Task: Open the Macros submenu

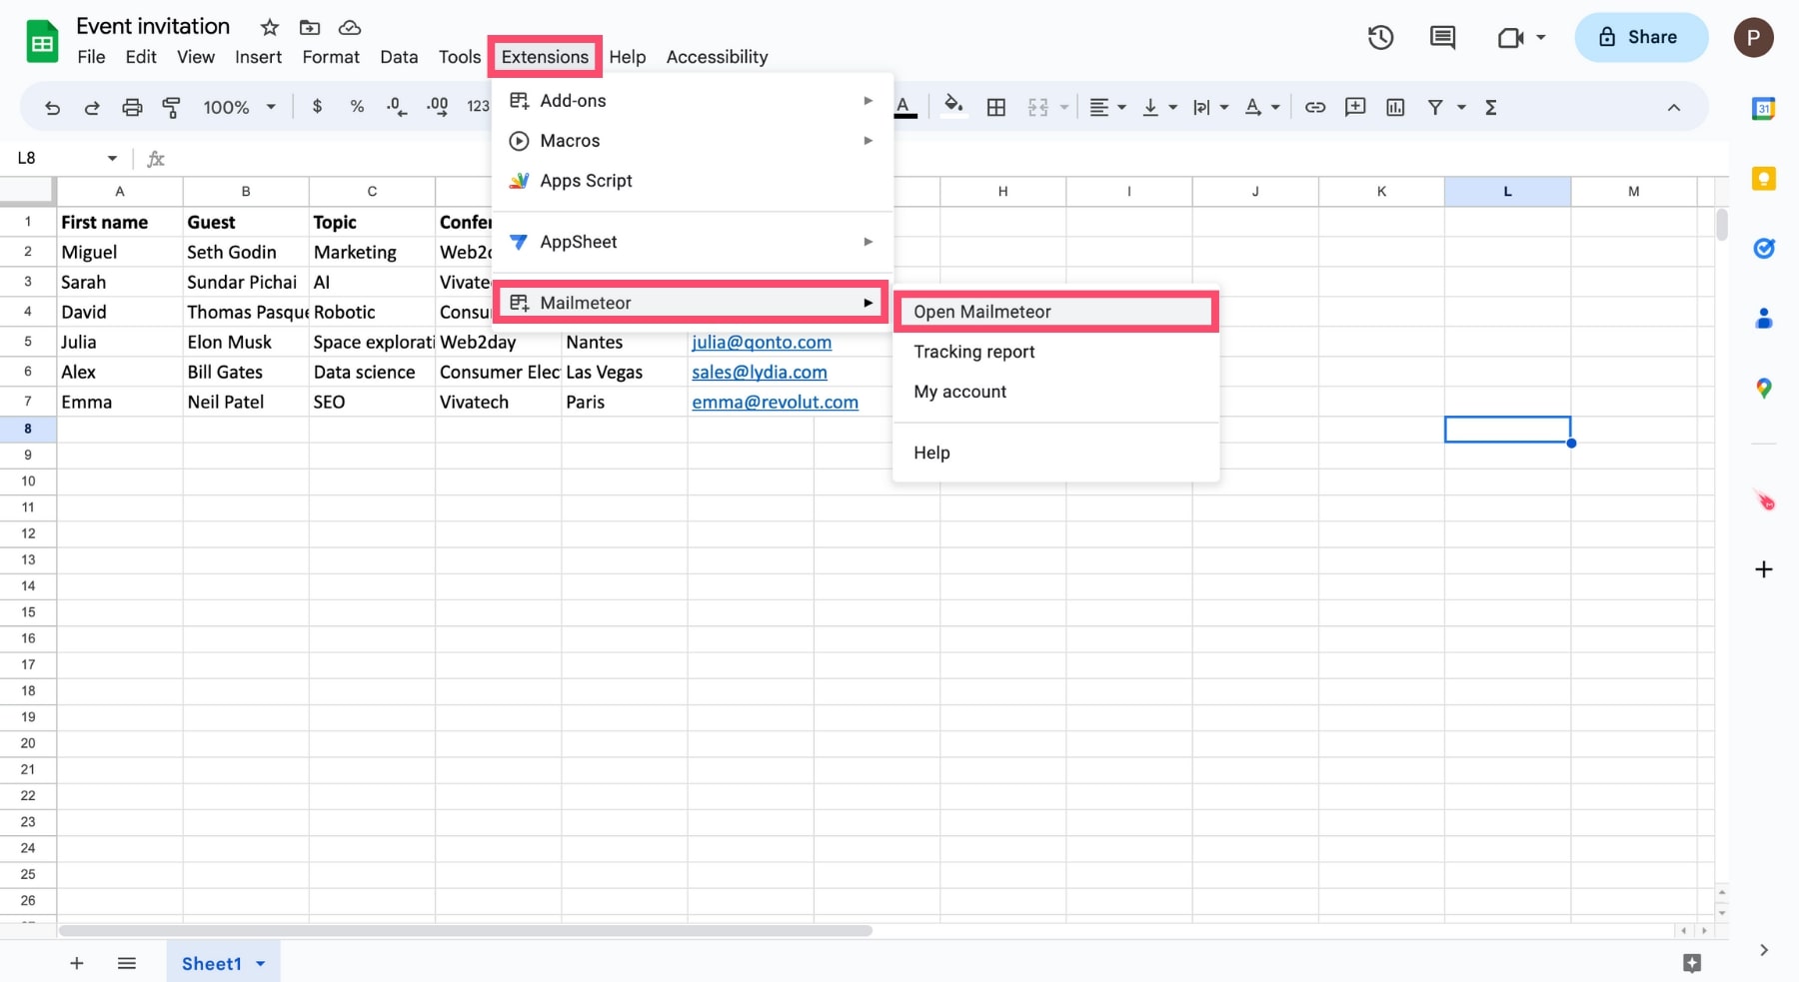Action: (x=692, y=141)
